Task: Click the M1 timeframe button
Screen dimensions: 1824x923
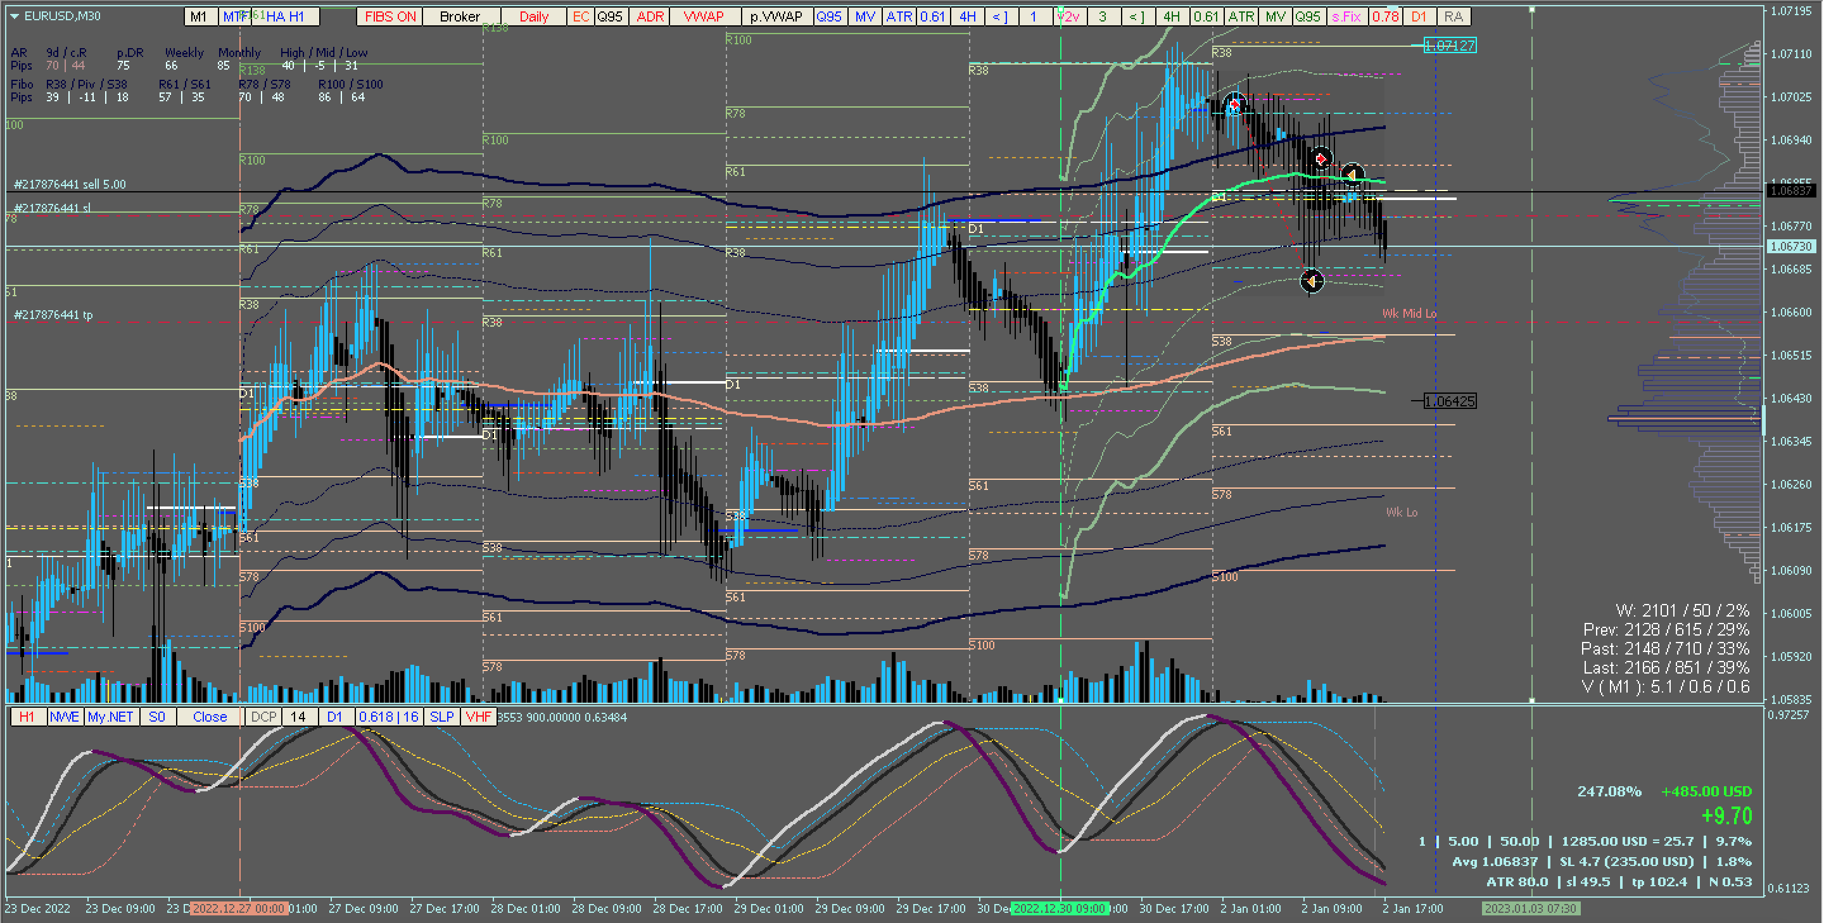Action: tap(198, 16)
